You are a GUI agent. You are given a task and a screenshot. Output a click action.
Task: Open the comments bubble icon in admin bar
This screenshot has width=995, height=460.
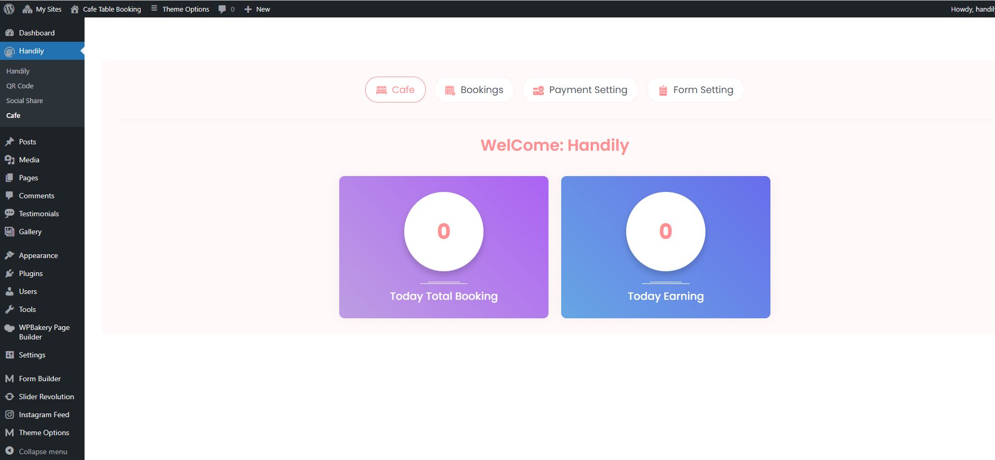(222, 9)
